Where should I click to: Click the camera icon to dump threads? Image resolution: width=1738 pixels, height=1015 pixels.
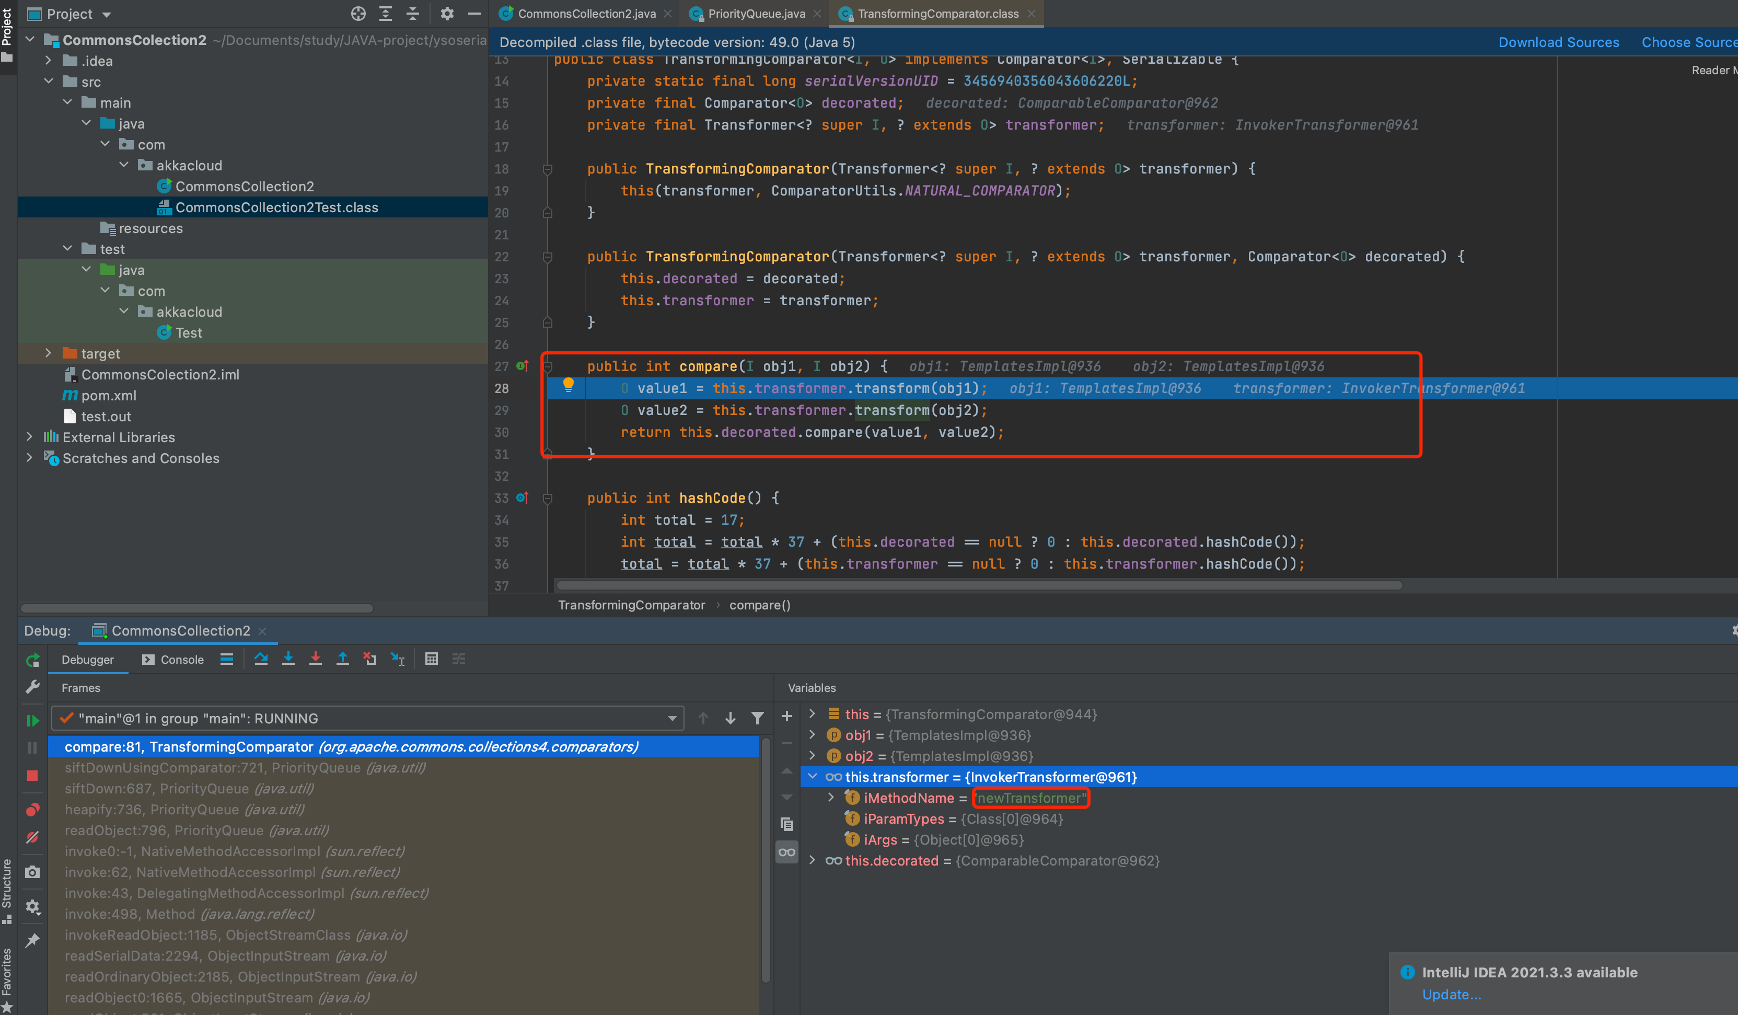pos(32,872)
